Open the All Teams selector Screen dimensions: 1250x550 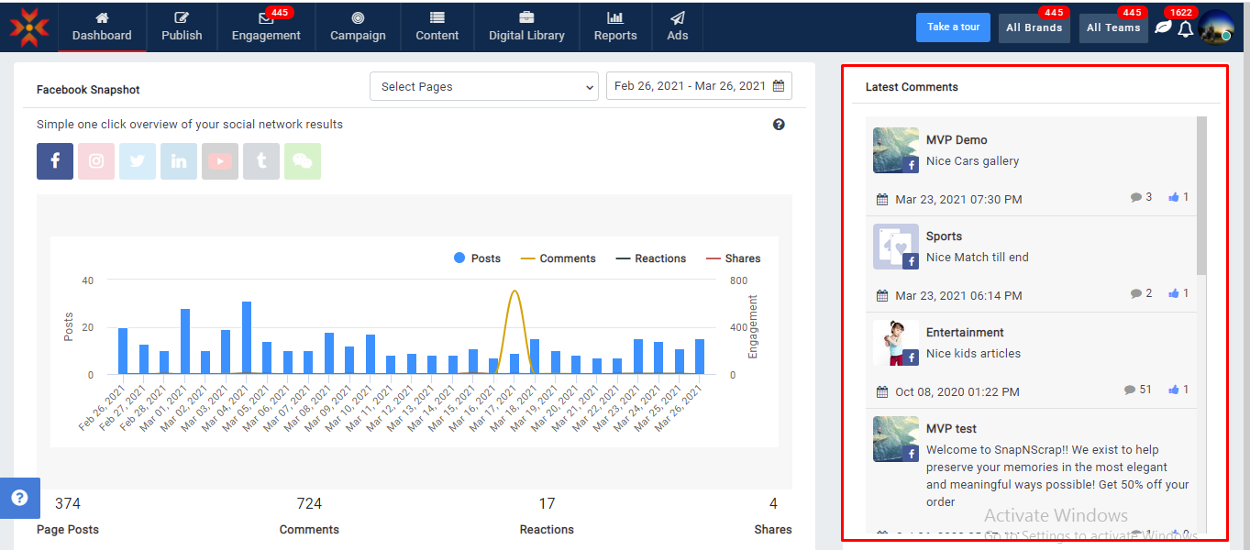click(x=1112, y=27)
